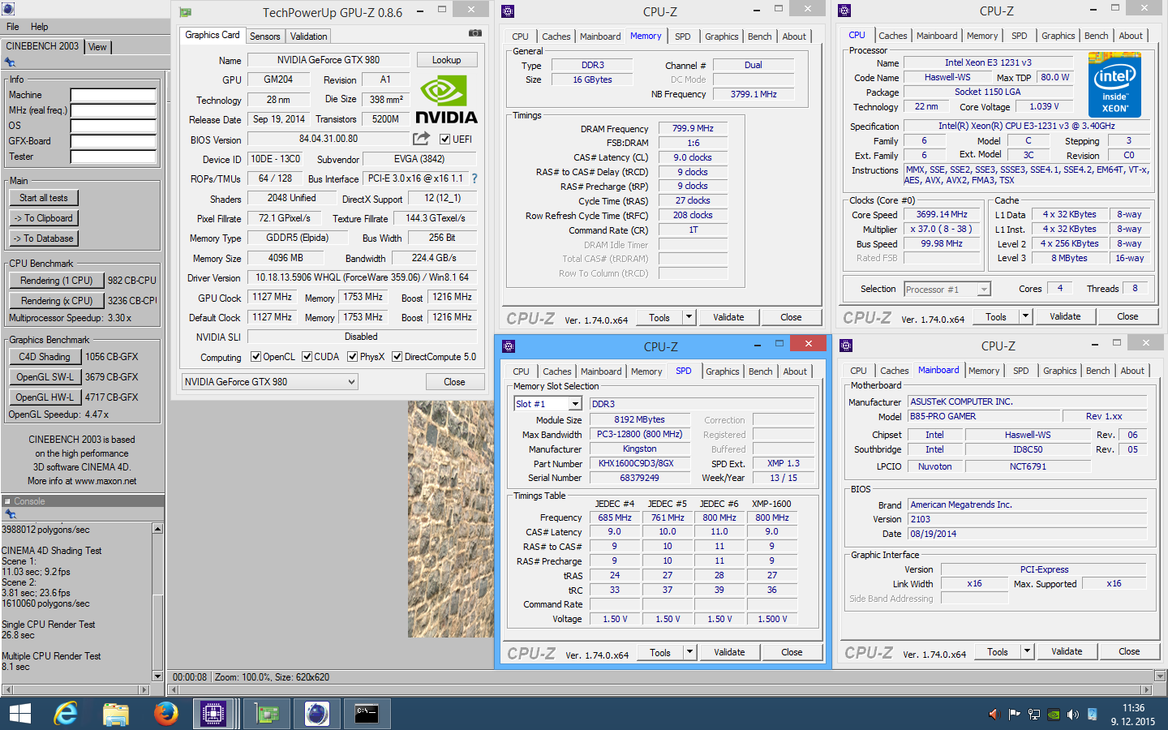Click CPU-Z Memory window title icon

pyautogui.click(x=508, y=11)
